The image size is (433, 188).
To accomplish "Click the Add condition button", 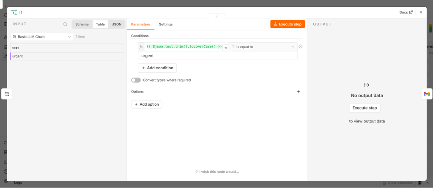I will 157,68.
